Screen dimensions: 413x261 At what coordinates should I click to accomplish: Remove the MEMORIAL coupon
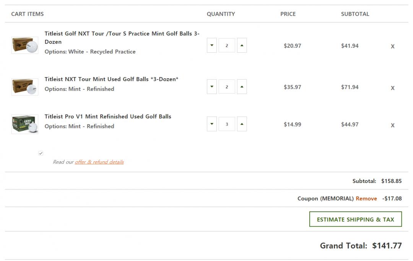pyautogui.click(x=366, y=199)
